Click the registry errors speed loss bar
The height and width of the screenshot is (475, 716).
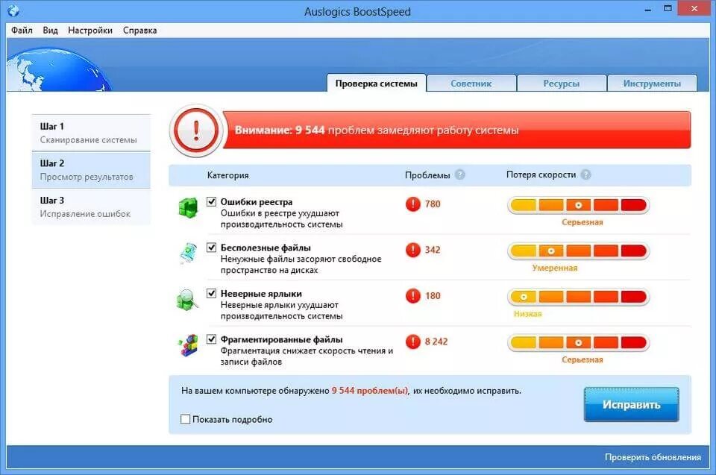point(579,205)
